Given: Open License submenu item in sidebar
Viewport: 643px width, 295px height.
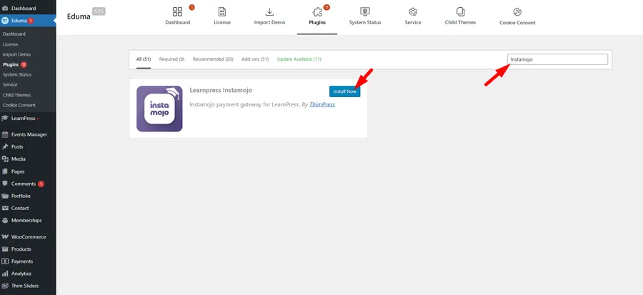Looking at the screenshot, I should [10, 44].
